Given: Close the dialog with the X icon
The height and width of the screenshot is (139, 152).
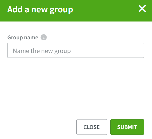Looking at the screenshot, I should 142,9.
